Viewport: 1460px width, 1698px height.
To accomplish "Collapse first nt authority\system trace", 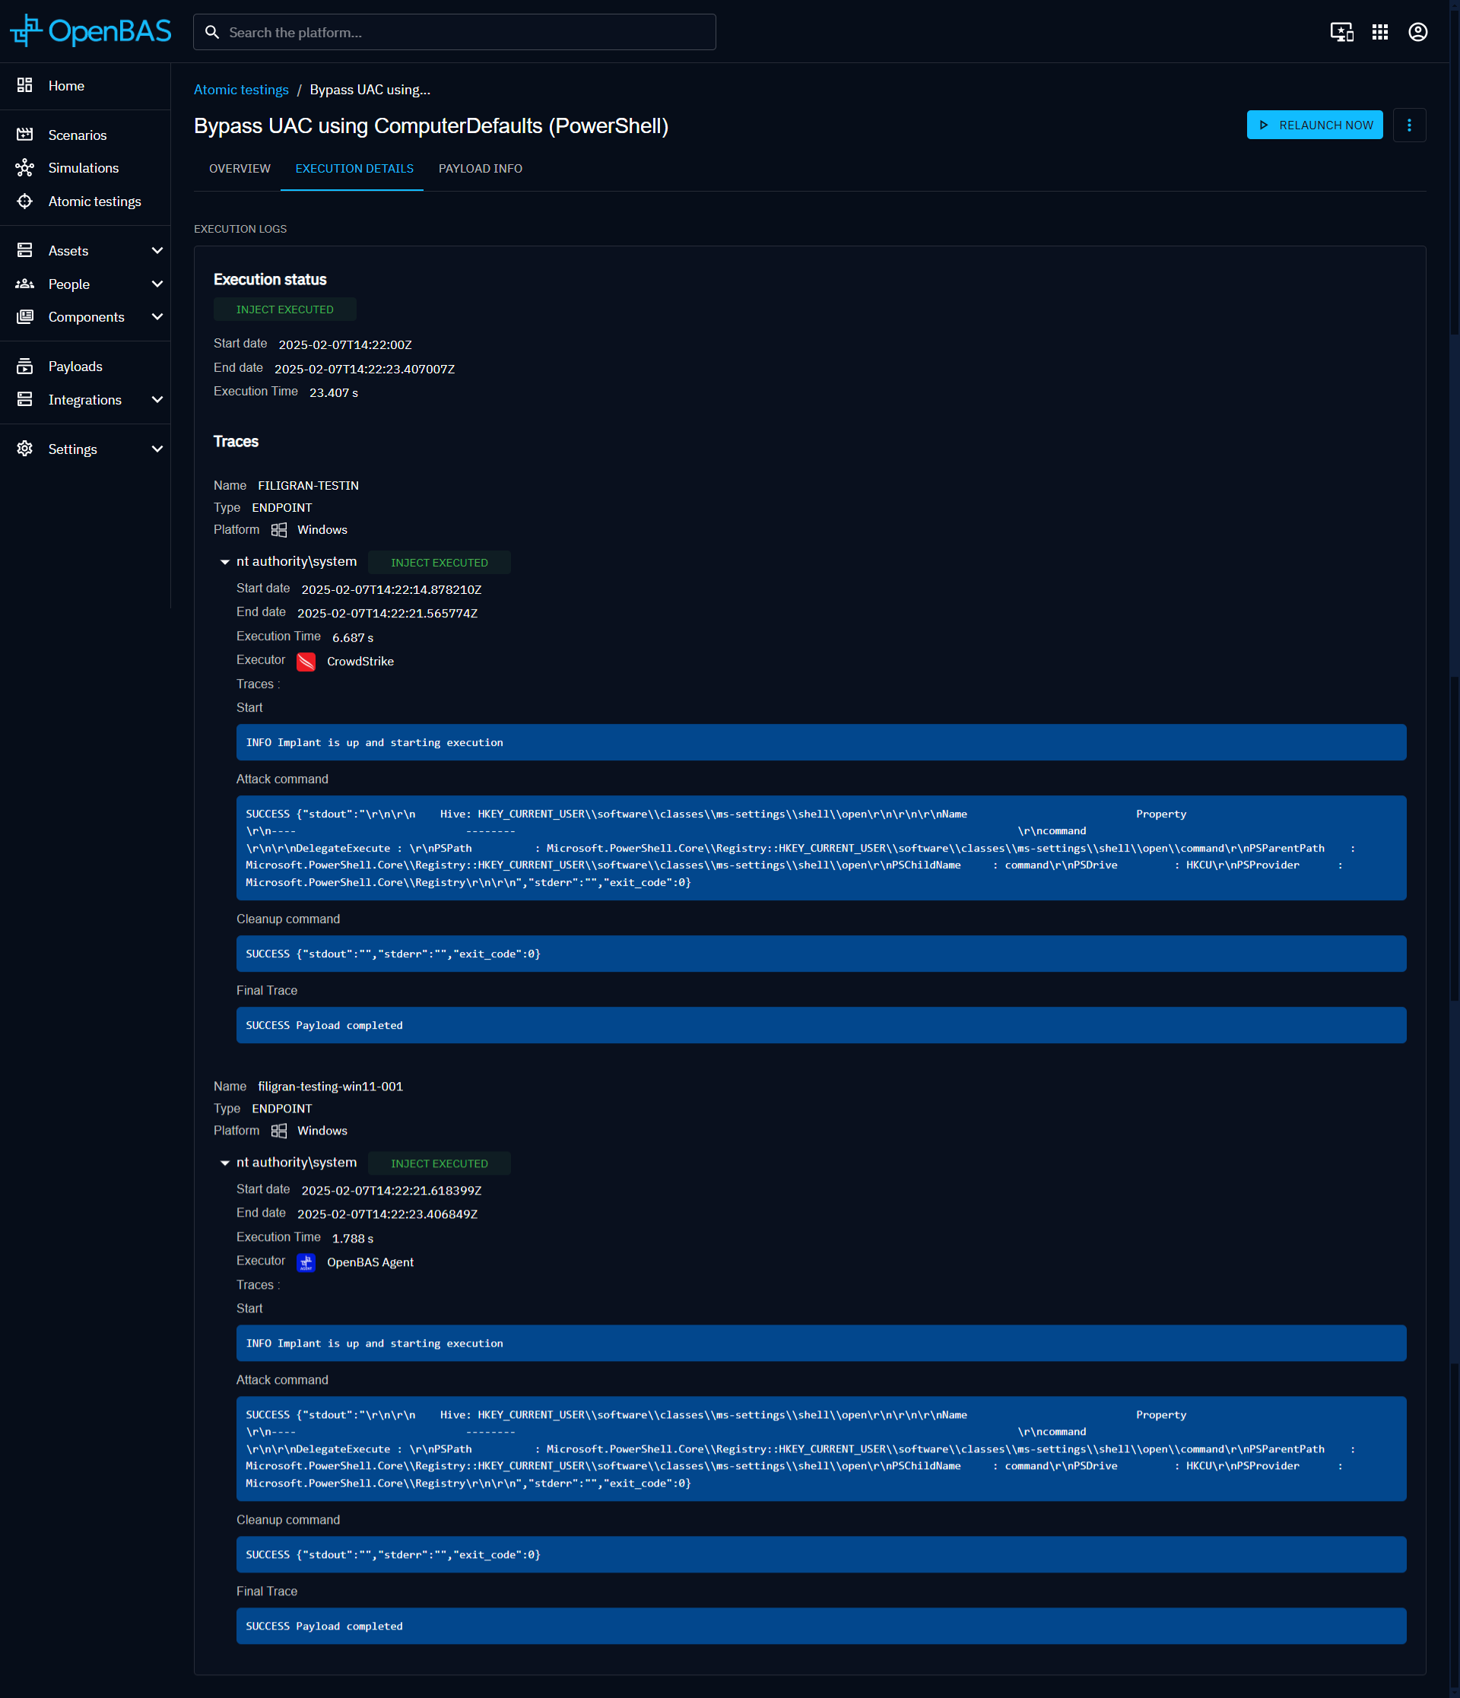I will point(224,562).
